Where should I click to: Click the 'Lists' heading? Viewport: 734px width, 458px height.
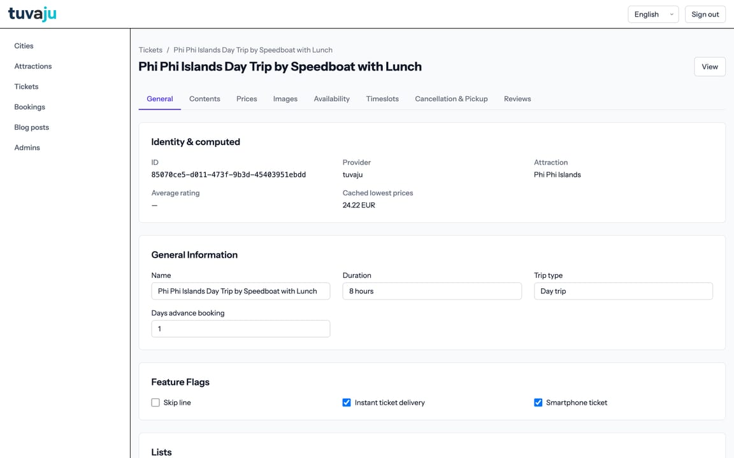pyautogui.click(x=161, y=452)
